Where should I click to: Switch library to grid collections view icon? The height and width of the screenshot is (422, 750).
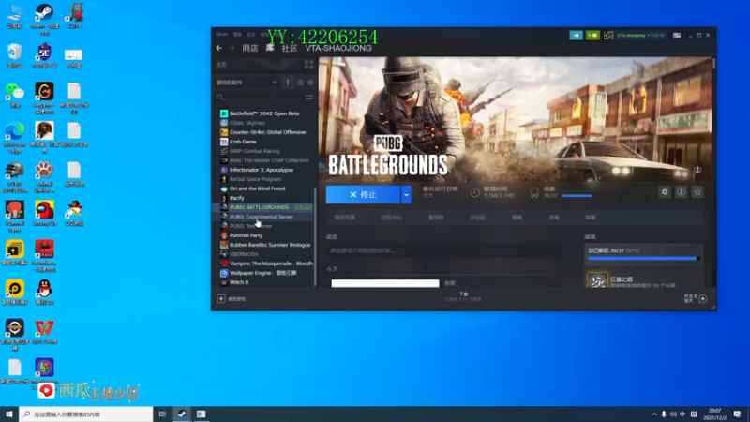pos(309,64)
